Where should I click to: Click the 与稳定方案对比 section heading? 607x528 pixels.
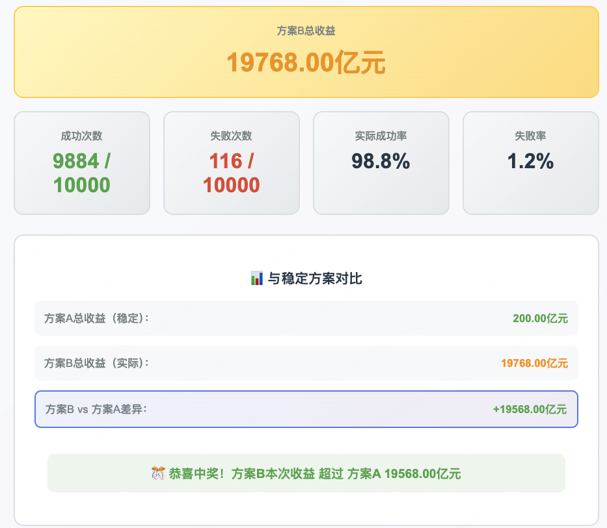coord(315,279)
